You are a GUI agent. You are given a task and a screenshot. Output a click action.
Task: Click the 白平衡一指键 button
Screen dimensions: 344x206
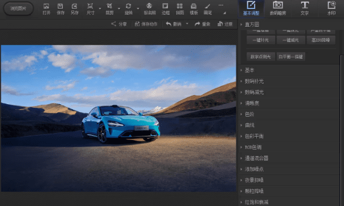pos(290,56)
